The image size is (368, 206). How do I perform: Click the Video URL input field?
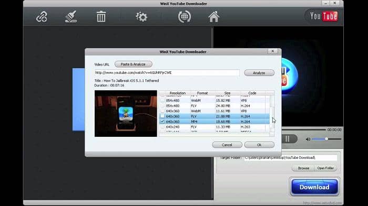tap(167, 73)
